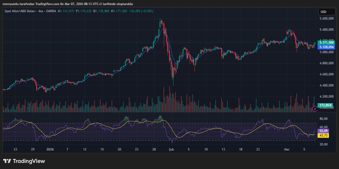Click the Y5.176,630 high value in legend
This screenshot has height=169, width=339.
84,11
